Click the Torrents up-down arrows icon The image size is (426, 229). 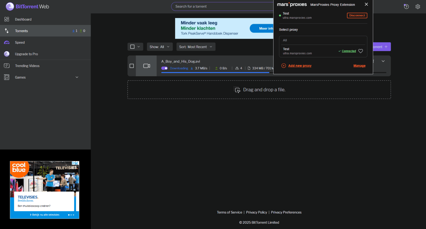(x=7, y=31)
